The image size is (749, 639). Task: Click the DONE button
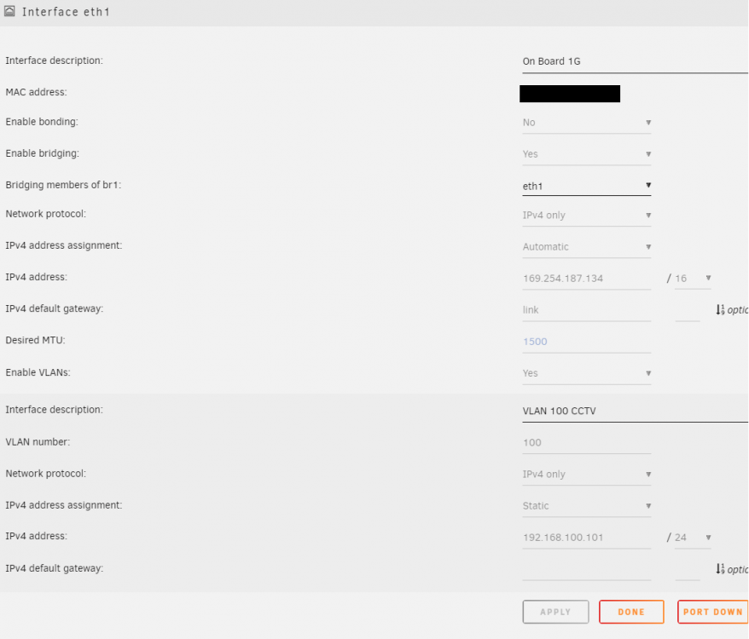click(x=631, y=612)
